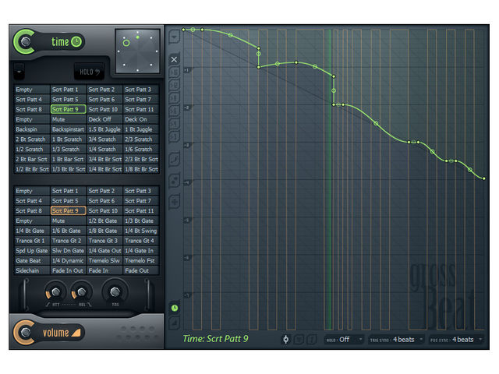Click the first envelope point of the curve
This screenshot has height=374, width=499.
pos(184,30)
